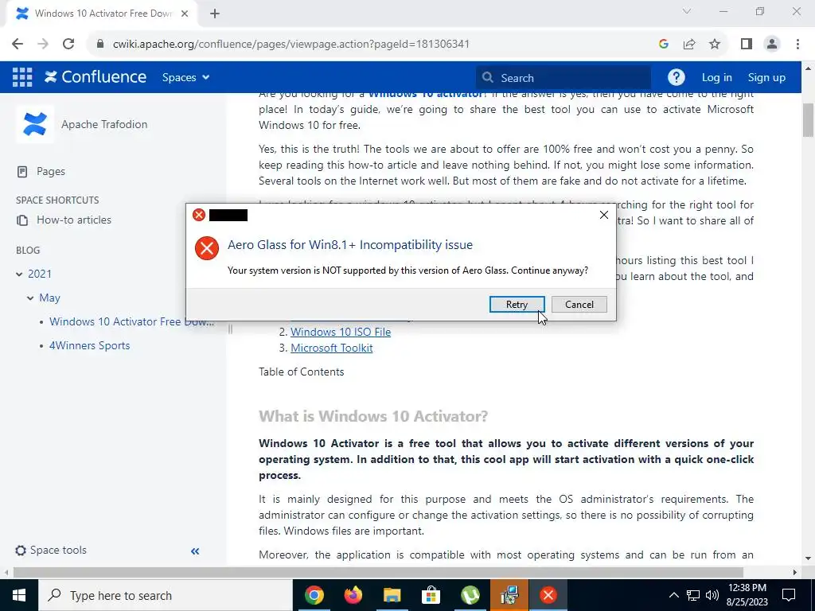
Task: Open the Microsoft Toolkit link
Action: 331,348
